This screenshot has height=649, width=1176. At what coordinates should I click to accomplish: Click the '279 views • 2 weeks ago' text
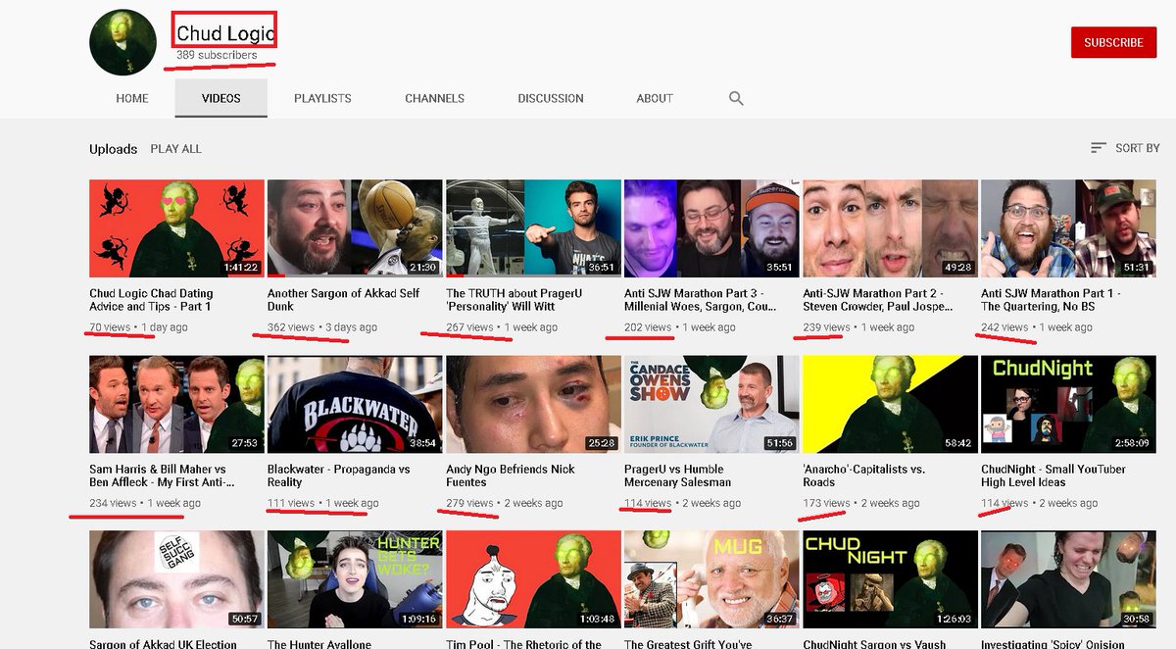pyautogui.click(x=505, y=503)
